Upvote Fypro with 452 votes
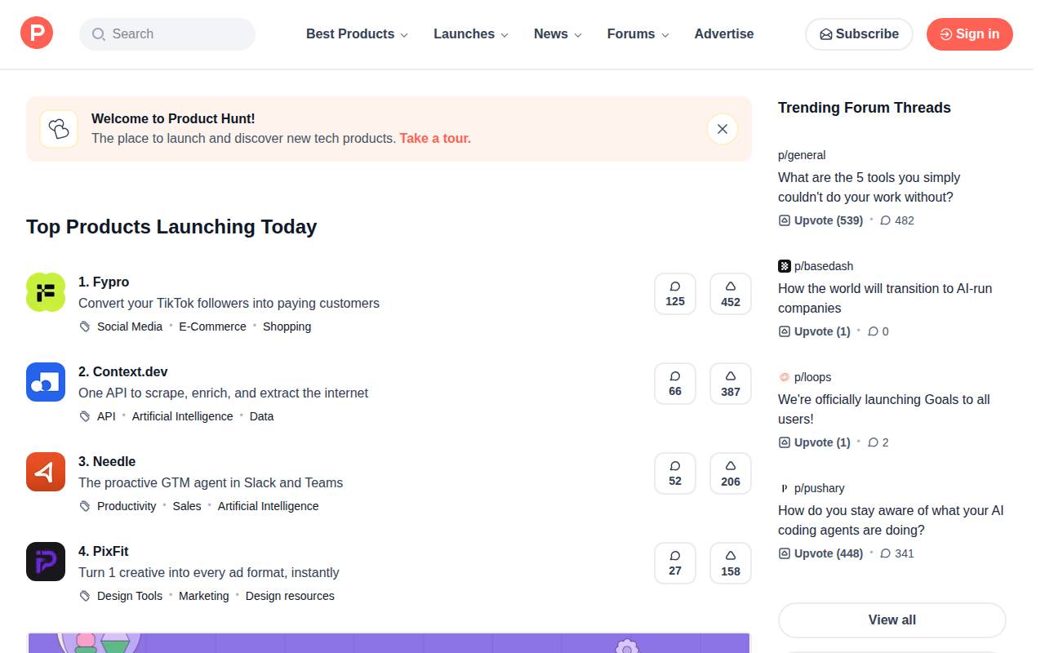The image size is (1045, 653). pos(731,294)
